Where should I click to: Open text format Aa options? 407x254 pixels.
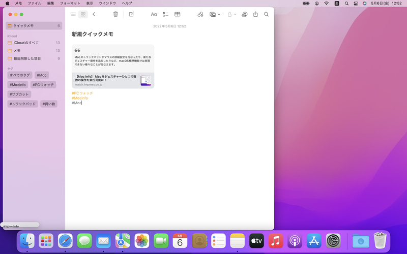coord(154,14)
